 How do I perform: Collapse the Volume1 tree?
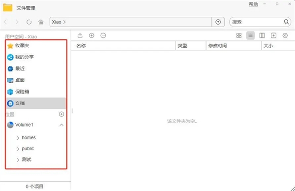tap(61, 125)
